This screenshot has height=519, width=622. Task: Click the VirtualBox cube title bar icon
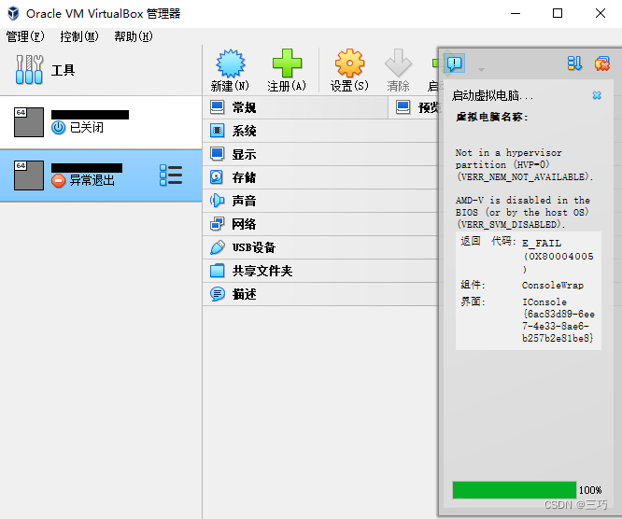(13, 13)
